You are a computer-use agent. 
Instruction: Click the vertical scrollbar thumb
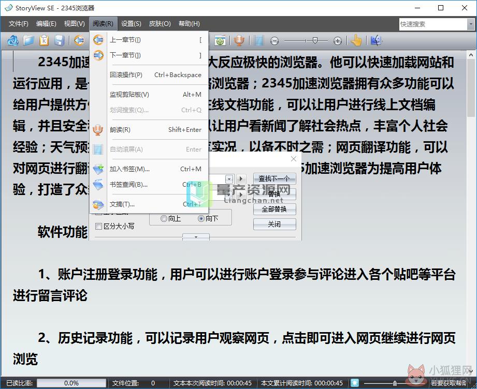tap(471, 88)
